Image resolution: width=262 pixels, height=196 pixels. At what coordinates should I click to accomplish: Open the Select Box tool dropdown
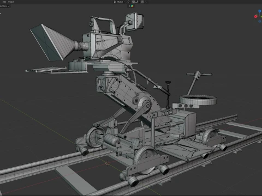[4, 6]
